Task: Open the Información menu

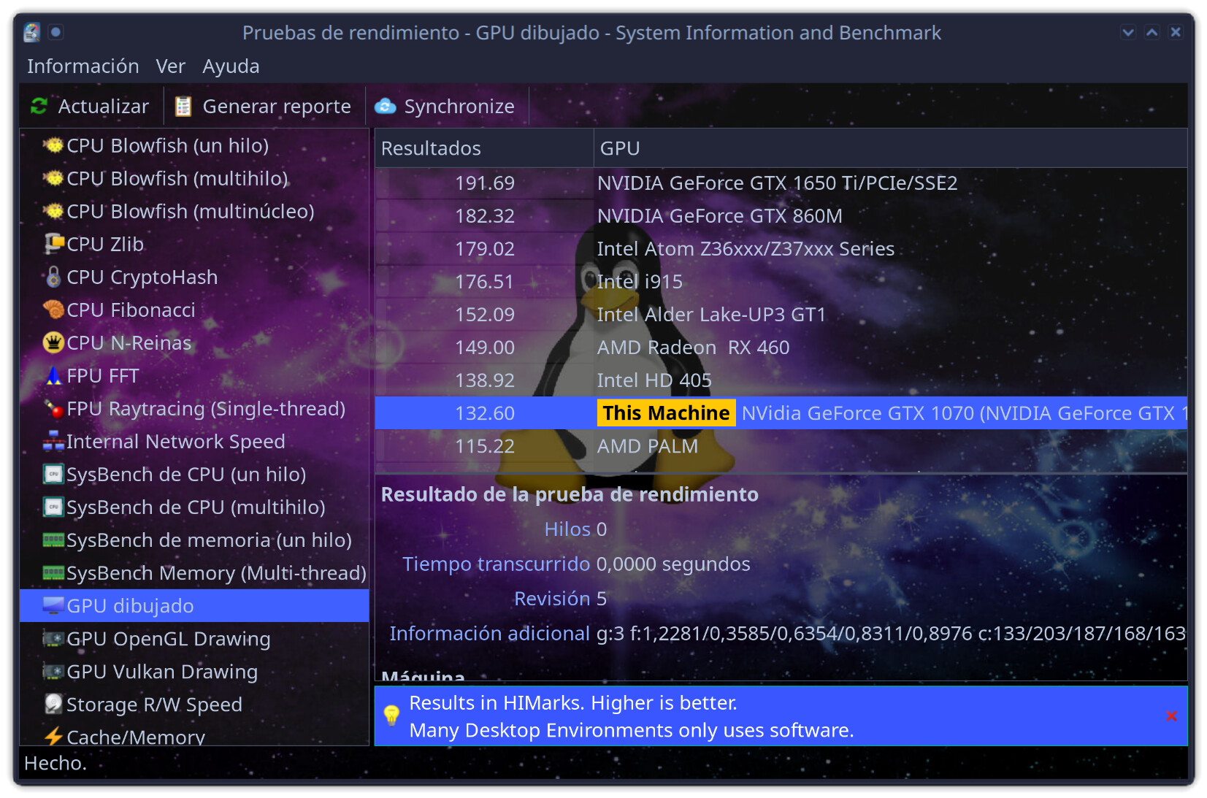Action: pos(83,66)
